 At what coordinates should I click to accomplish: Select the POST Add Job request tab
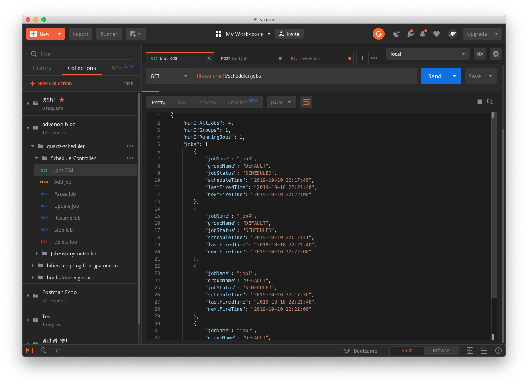(249, 58)
